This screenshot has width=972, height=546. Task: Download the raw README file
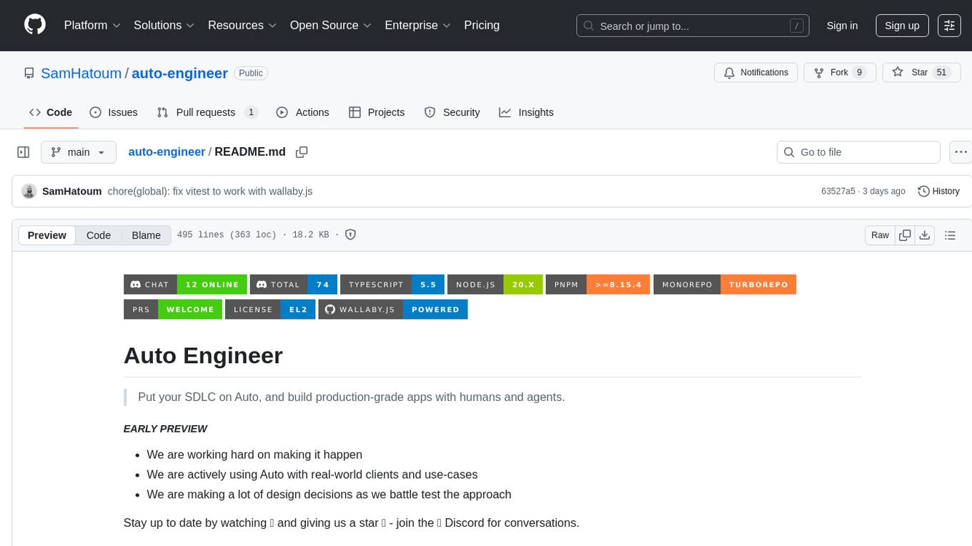click(x=924, y=235)
